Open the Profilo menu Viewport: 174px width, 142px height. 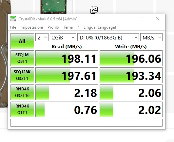[x=53, y=27]
